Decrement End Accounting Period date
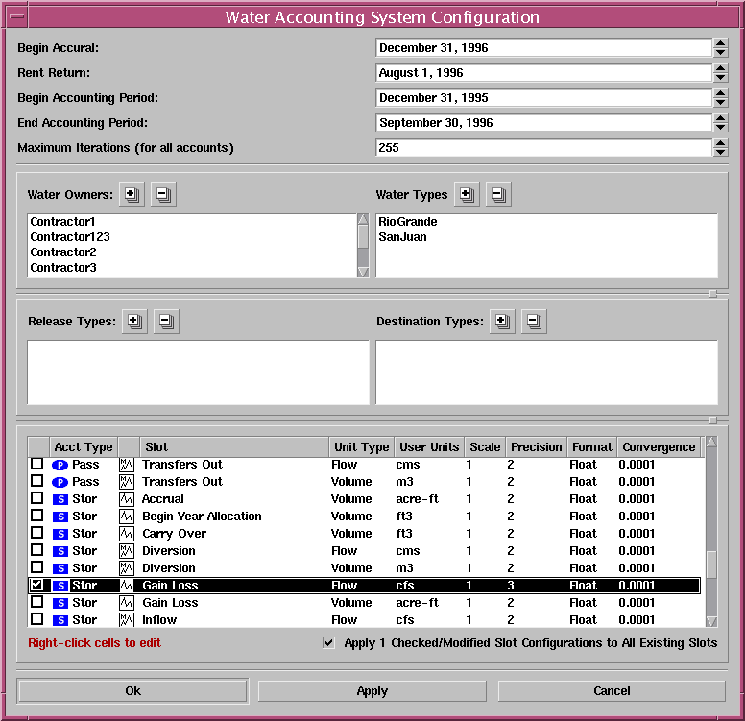745x721 pixels. [720, 127]
